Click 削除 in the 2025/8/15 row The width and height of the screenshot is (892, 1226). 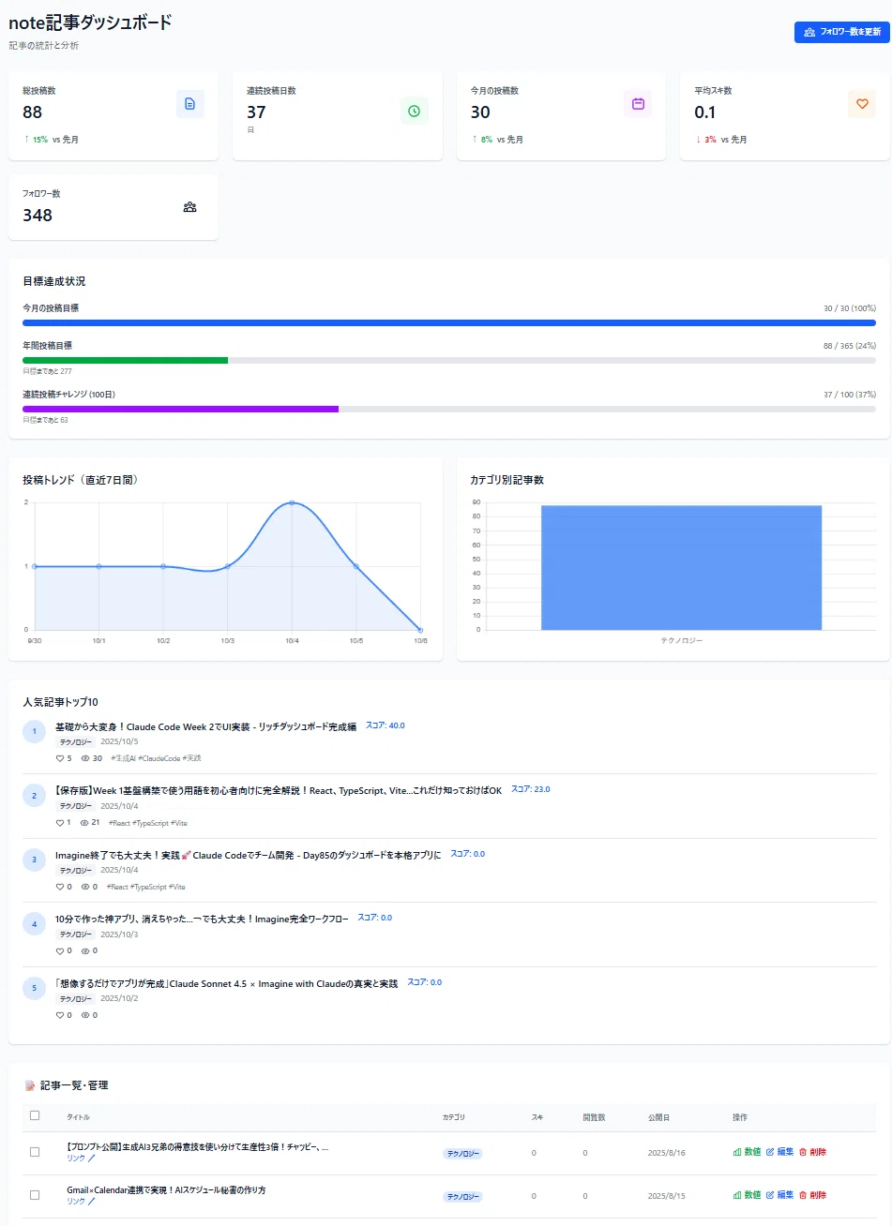point(812,1195)
